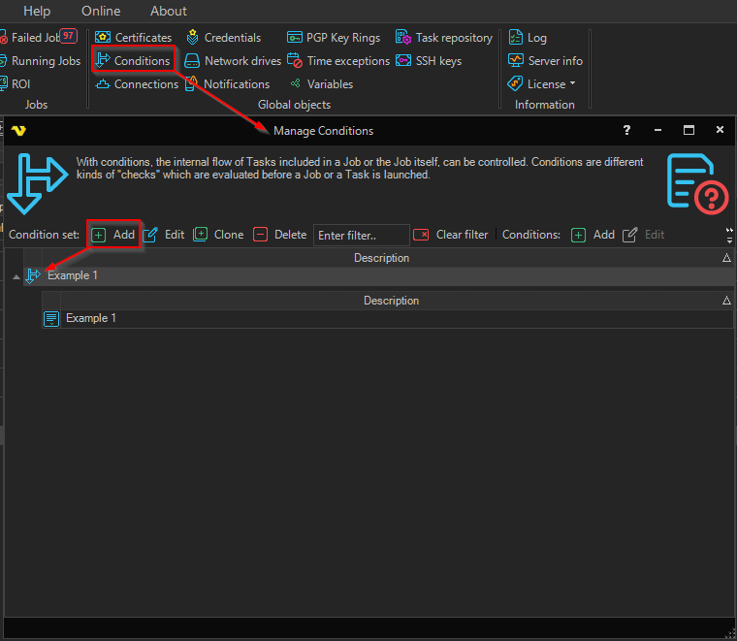
Task: Open the Connections manager
Action: (137, 84)
